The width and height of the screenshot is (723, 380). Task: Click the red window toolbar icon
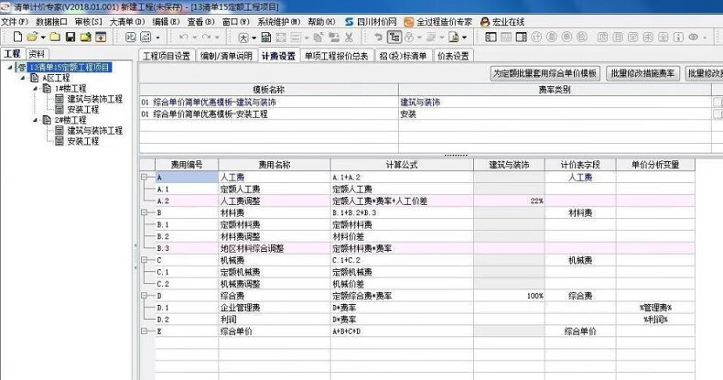tap(101, 37)
